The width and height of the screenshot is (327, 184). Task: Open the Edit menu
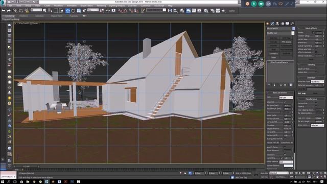tap(10, 6)
